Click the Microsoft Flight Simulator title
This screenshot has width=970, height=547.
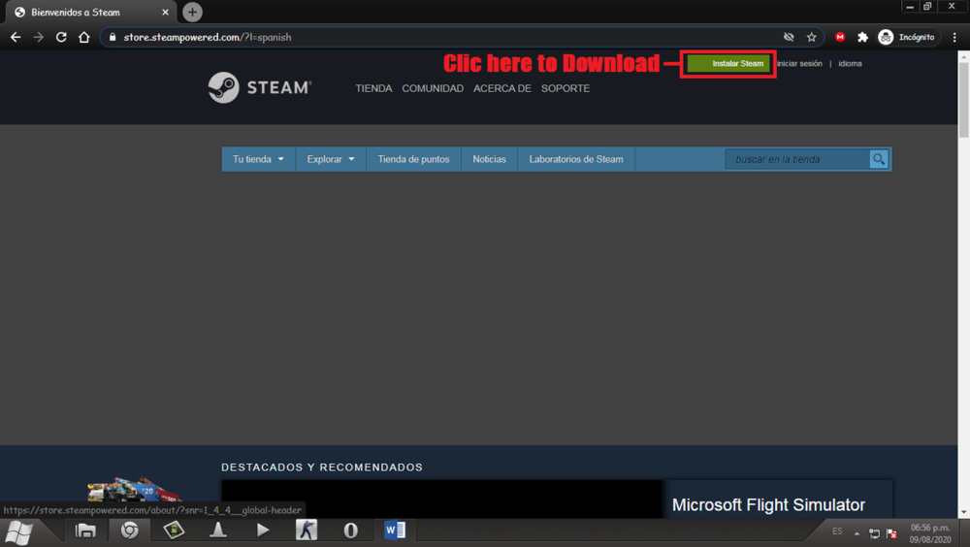coord(768,505)
